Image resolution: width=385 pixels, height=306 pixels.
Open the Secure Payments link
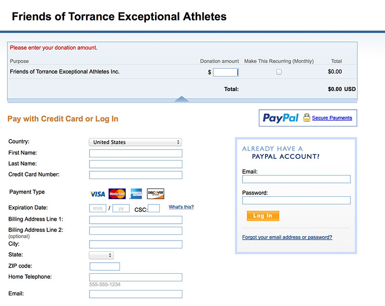pos(332,118)
